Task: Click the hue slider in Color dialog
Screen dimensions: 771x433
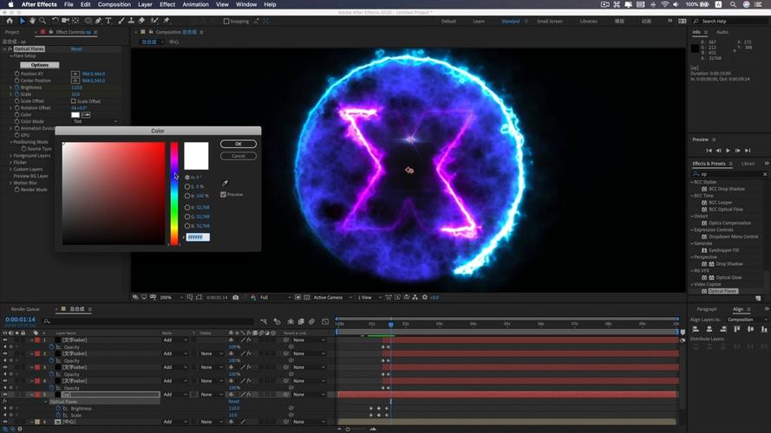Action: [174, 193]
